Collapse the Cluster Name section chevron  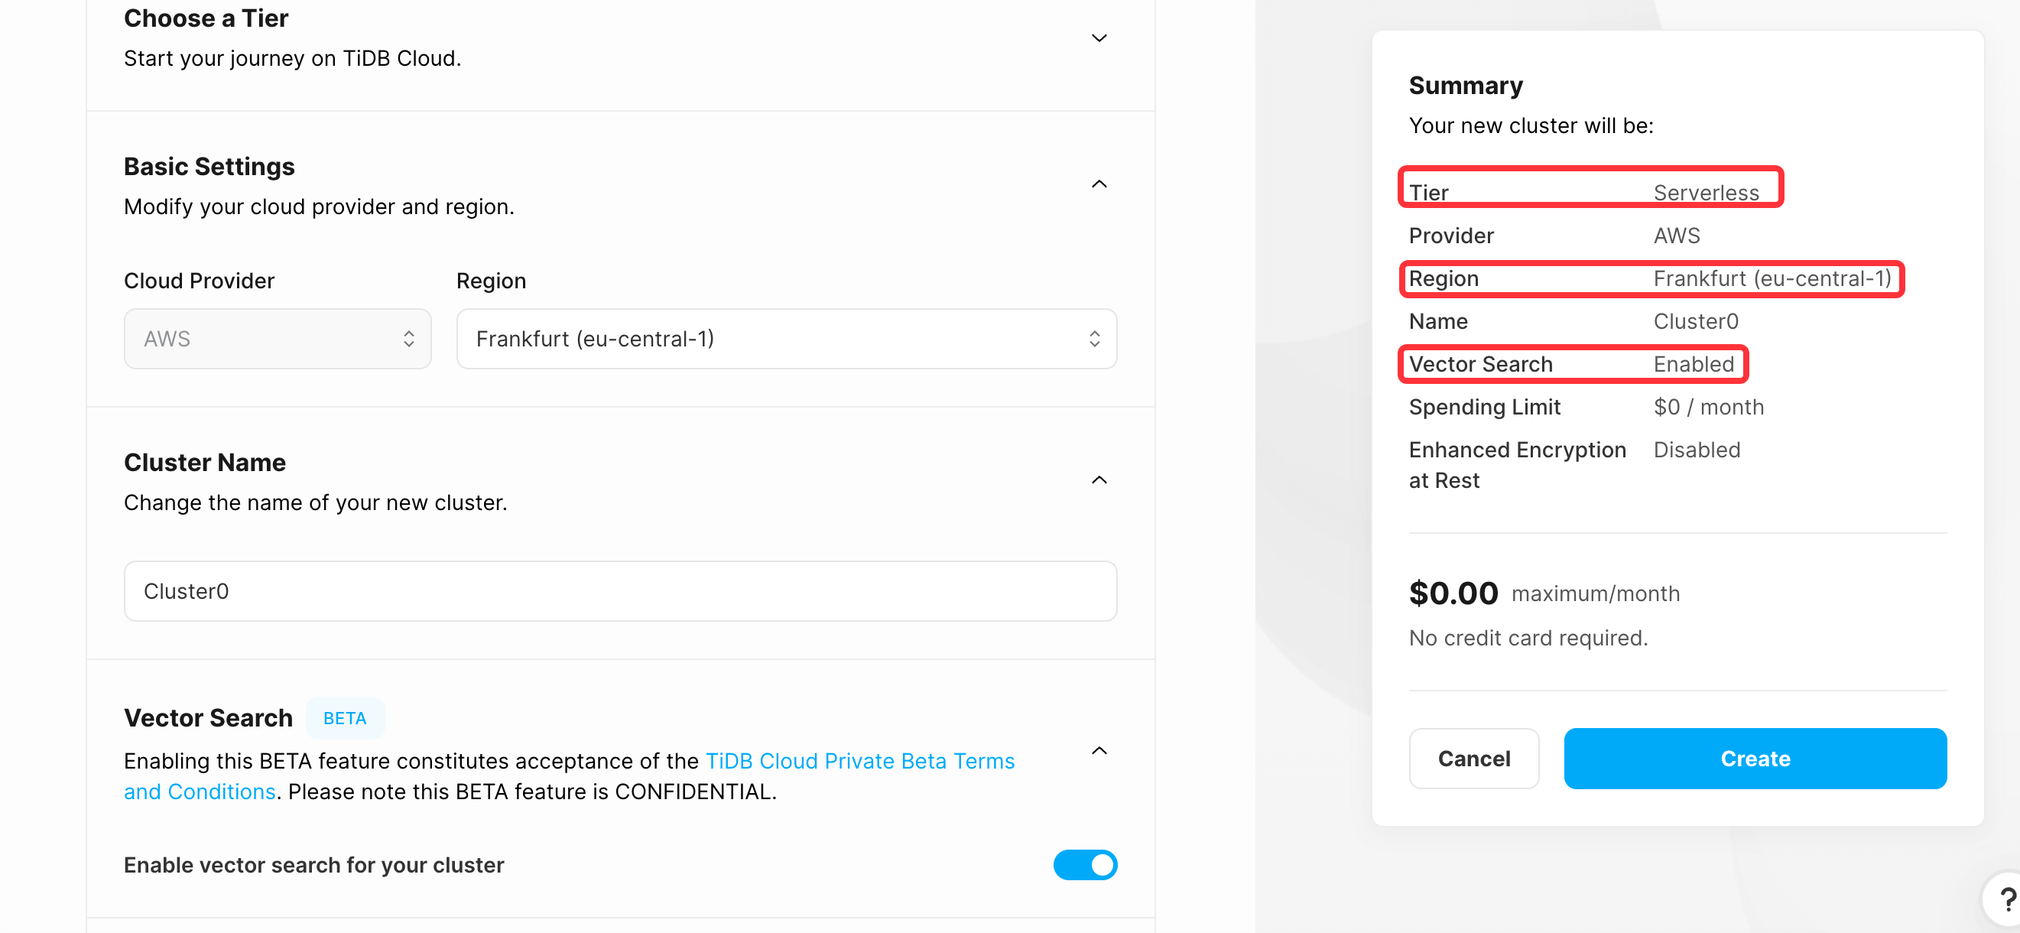(x=1099, y=480)
